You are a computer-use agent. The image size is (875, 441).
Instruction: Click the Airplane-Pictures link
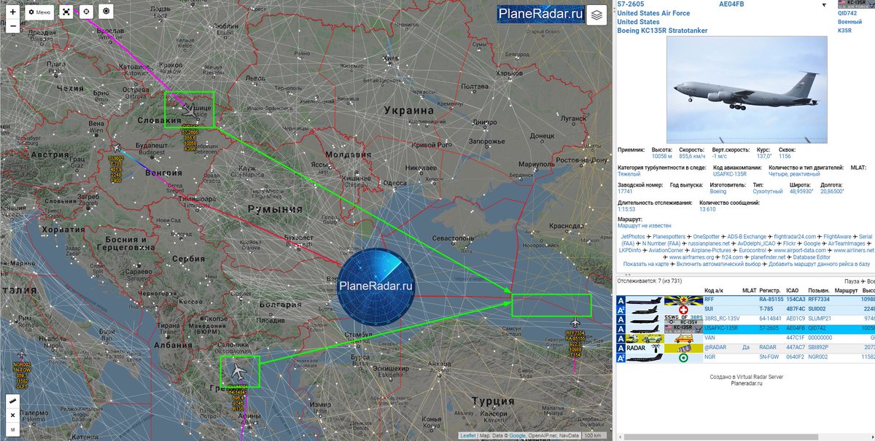pos(711,251)
